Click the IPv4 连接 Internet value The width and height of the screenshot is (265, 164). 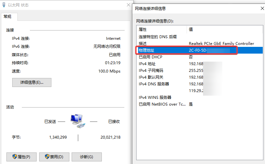113,39
